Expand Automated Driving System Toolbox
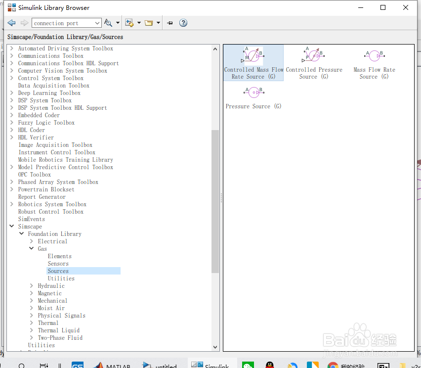 [x=11, y=48]
